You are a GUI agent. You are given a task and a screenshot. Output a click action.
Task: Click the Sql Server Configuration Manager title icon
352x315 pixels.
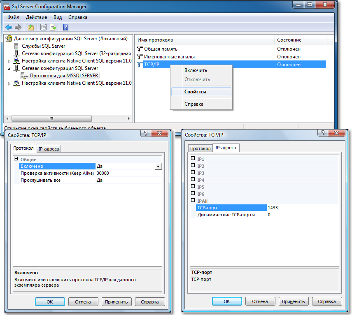(x=7, y=7)
